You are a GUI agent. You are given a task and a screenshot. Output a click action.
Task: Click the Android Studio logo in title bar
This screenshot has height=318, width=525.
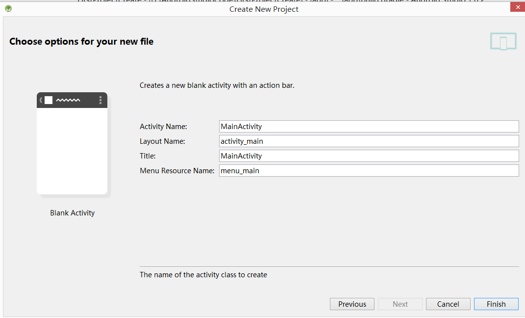tap(8, 8)
